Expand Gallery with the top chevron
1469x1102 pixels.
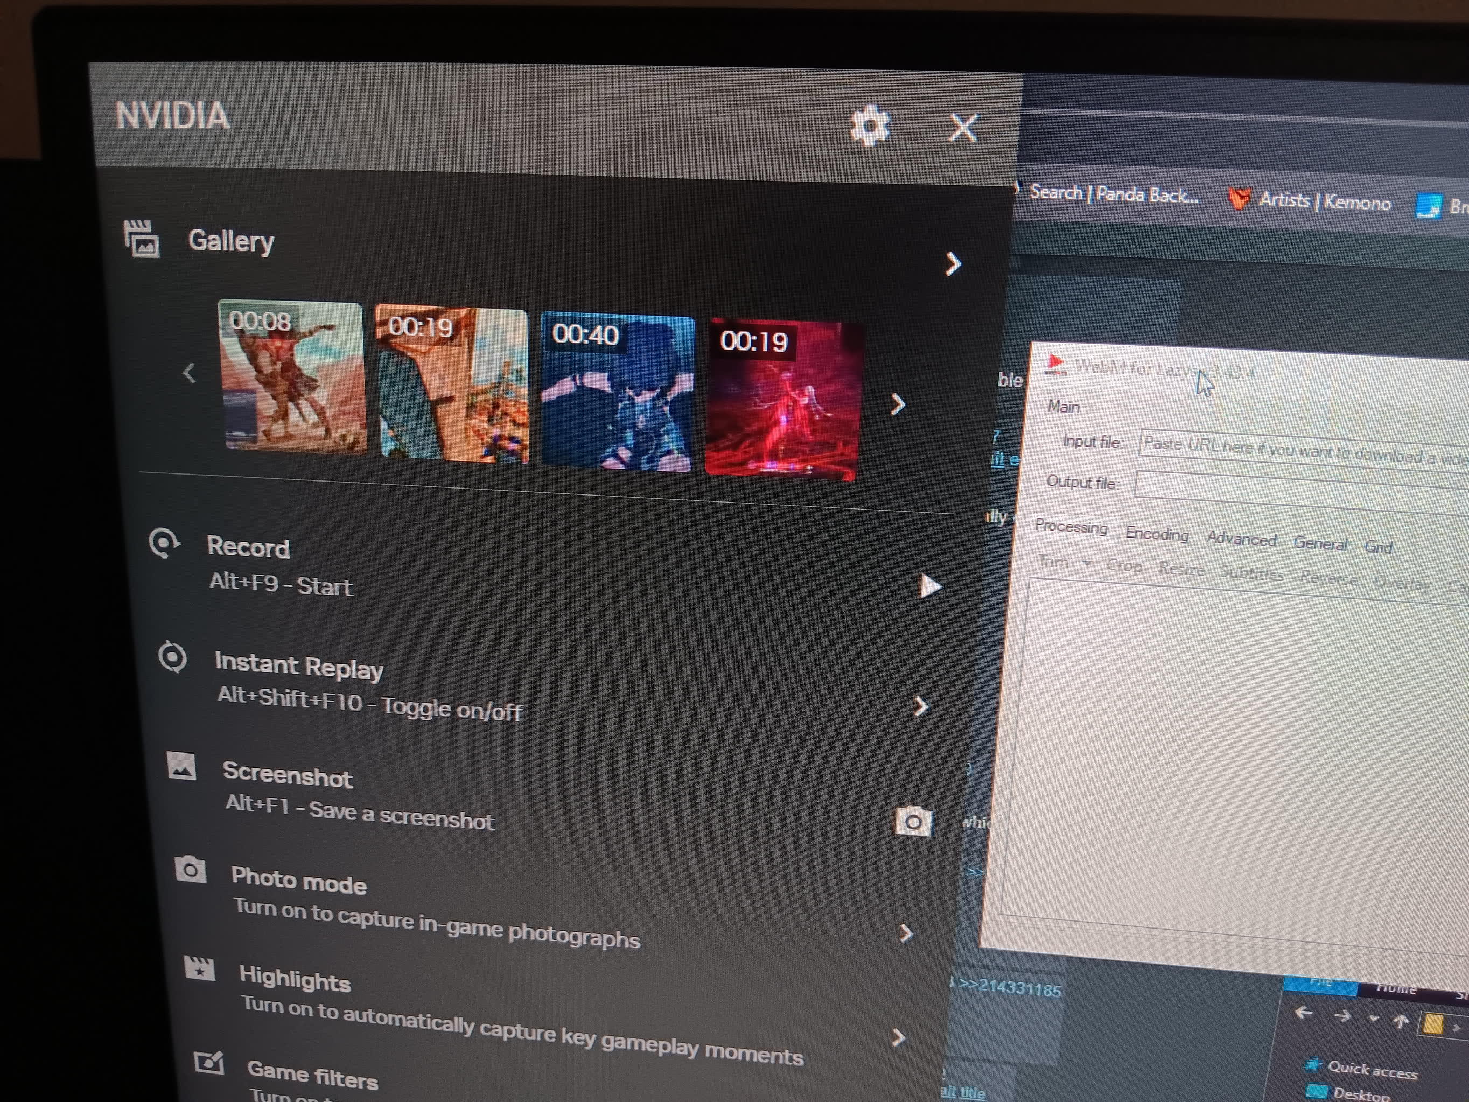[953, 264]
